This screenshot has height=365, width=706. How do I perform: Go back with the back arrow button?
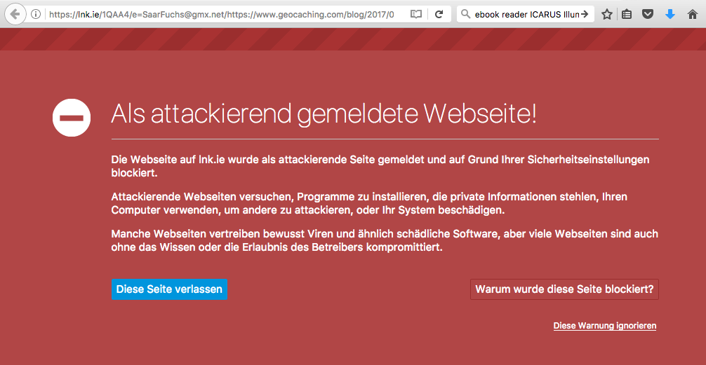(15, 14)
